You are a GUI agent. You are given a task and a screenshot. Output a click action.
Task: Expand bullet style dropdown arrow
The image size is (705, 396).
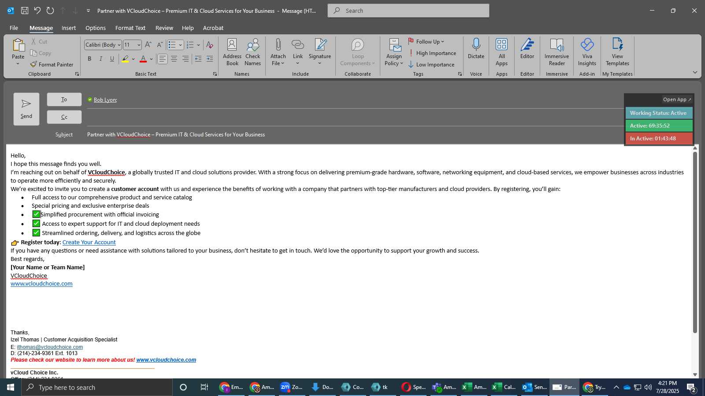pyautogui.click(x=180, y=45)
